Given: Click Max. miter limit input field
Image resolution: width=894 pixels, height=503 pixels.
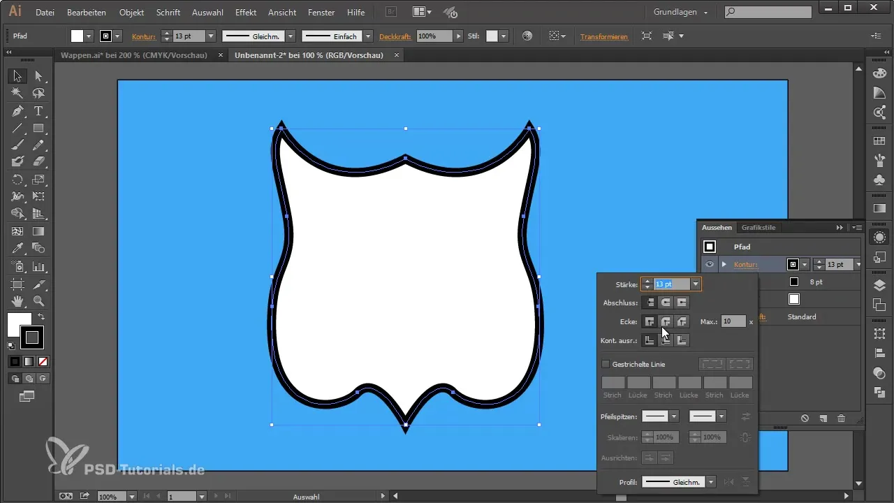Looking at the screenshot, I should pyautogui.click(x=733, y=321).
